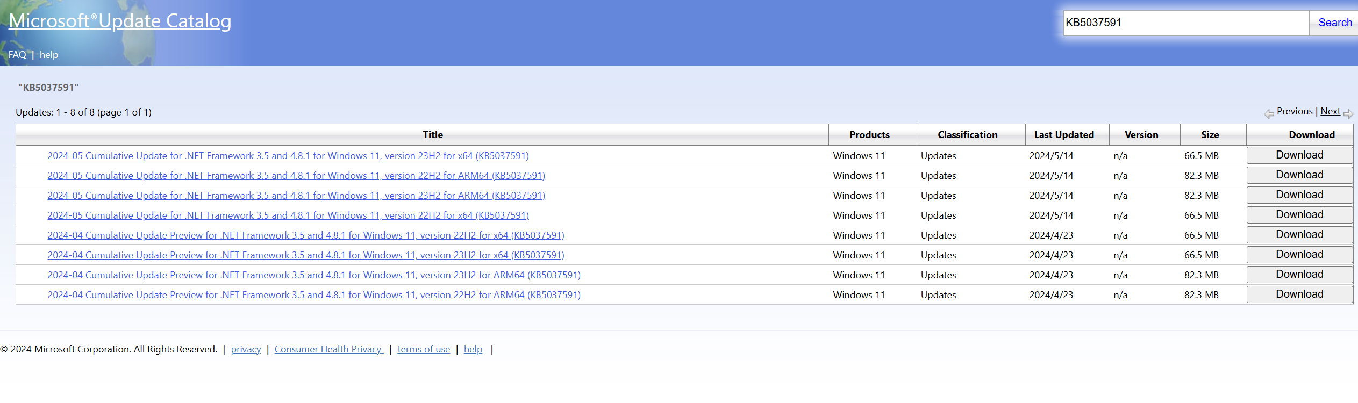Go to Next results page
Image resolution: width=1358 pixels, height=403 pixels.
[x=1330, y=111]
